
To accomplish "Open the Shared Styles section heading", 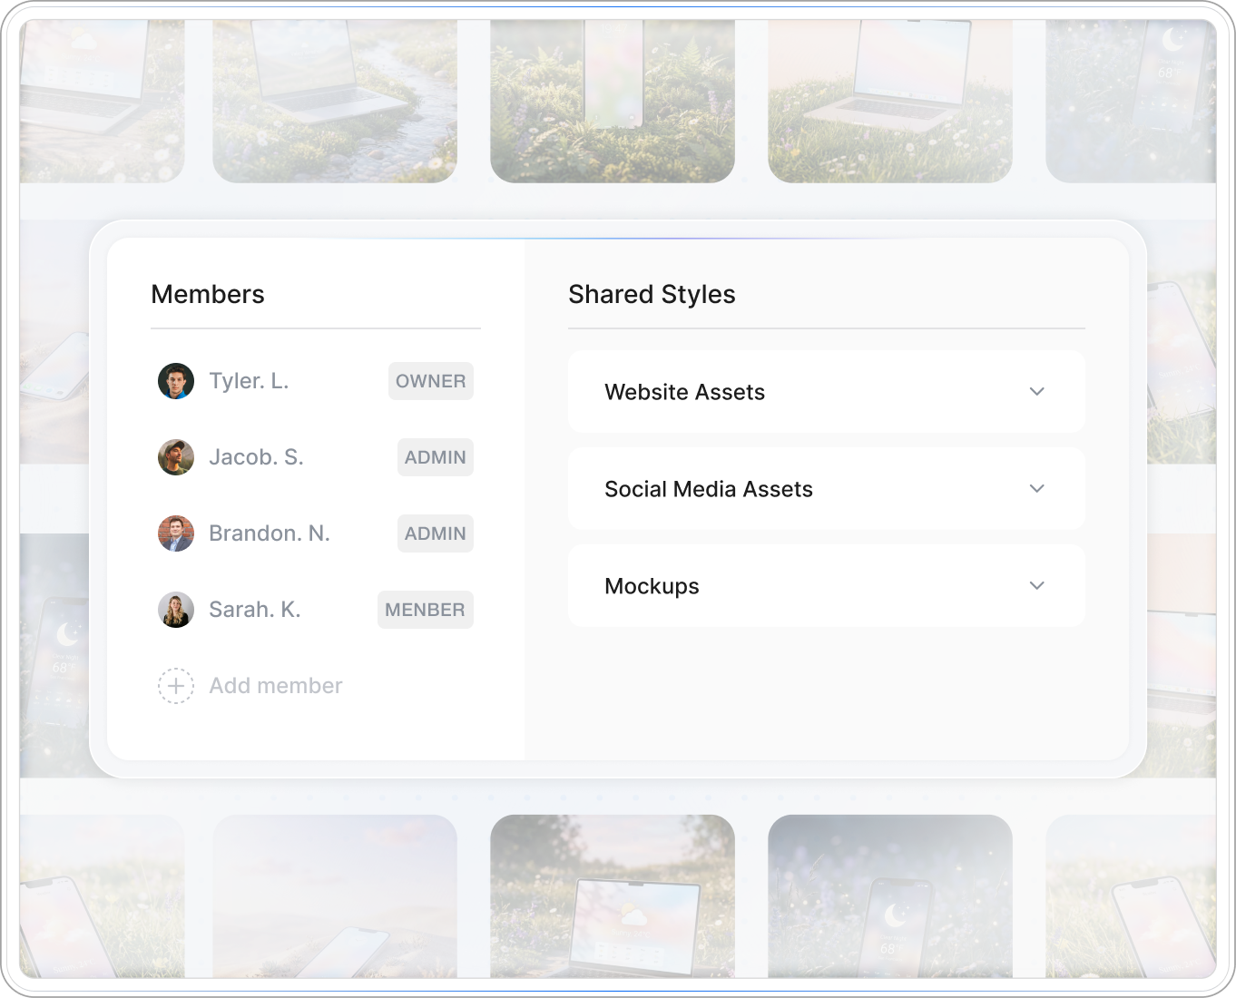I will pos(652,294).
